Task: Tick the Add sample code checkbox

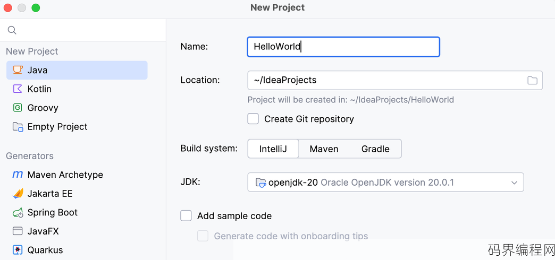Action: pyautogui.click(x=186, y=215)
